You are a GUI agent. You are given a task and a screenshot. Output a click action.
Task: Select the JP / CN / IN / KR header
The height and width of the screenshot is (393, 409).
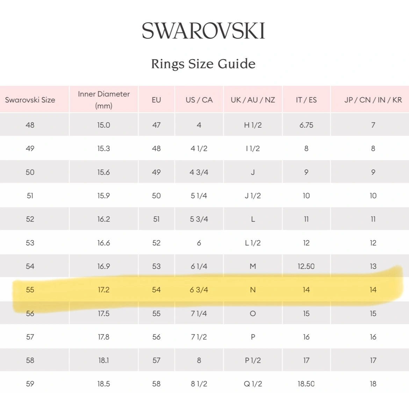(x=373, y=100)
